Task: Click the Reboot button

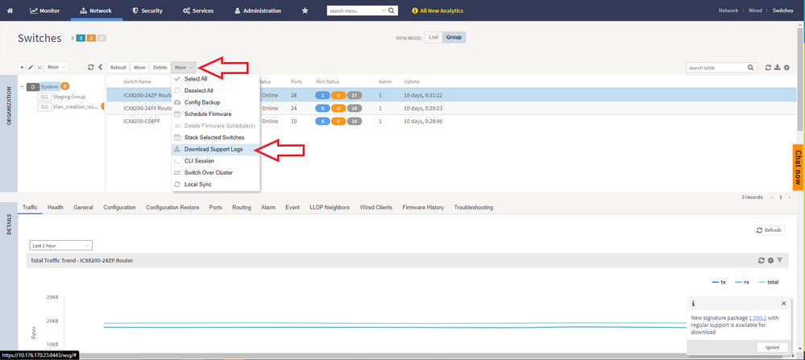Action: (x=118, y=68)
